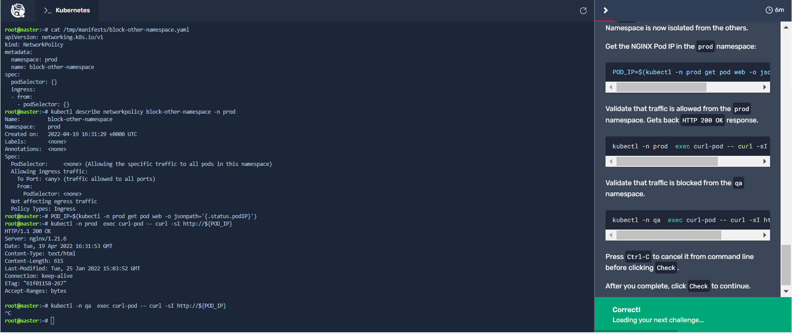This screenshot has width=792, height=334.
Task: Copy the kubectl -n qa exec command
Action: tap(688, 220)
